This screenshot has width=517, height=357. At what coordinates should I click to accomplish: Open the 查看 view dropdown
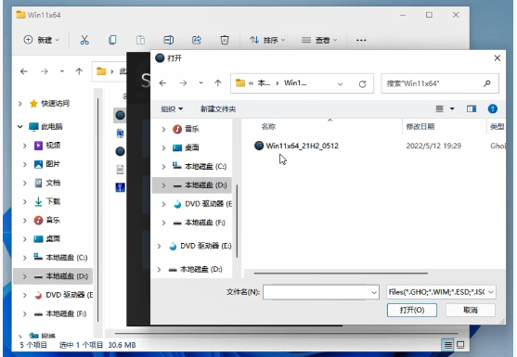click(319, 40)
